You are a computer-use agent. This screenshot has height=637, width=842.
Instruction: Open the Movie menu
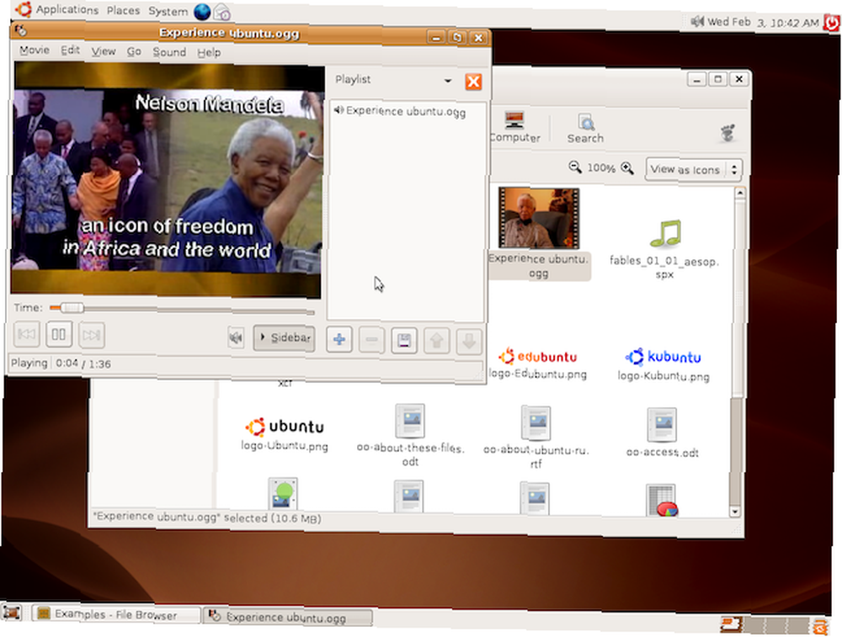tap(35, 50)
